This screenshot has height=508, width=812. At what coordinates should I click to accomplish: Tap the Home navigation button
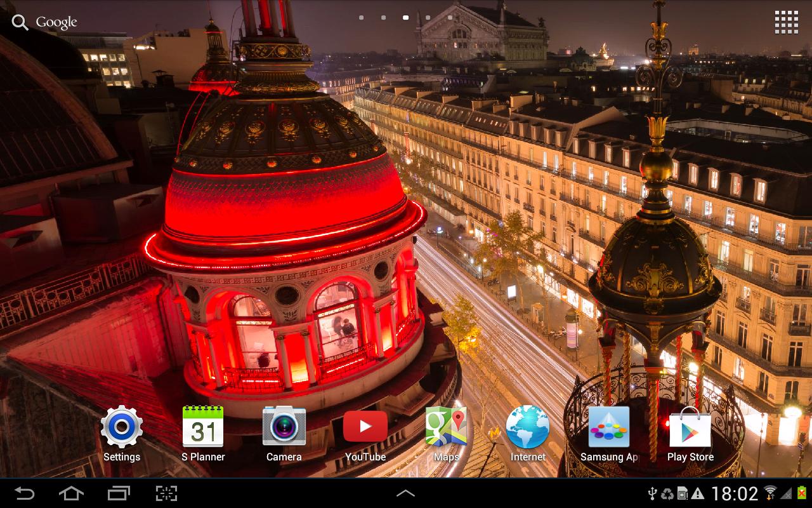[71, 493]
